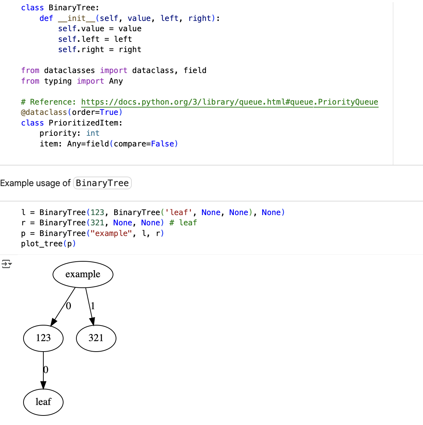Select the '321' node in tree output

96,338
